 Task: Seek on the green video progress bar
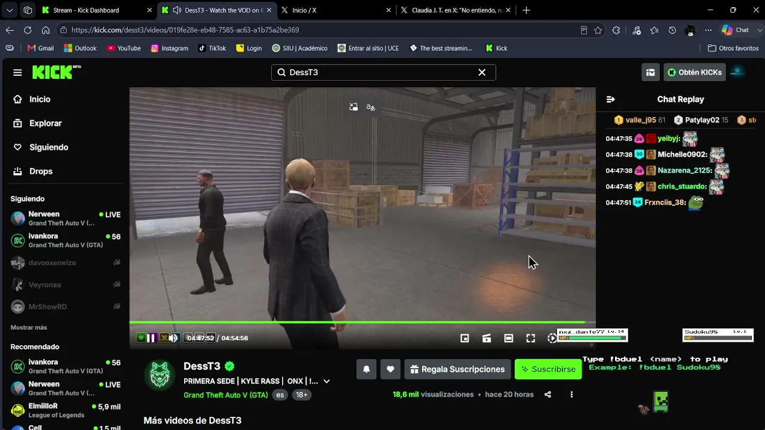(362, 322)
